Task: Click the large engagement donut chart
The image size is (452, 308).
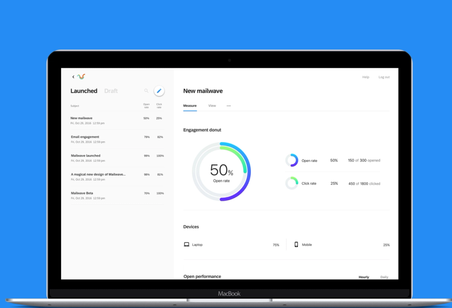Action: pos(221,172)
